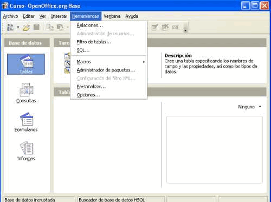Select the Tablas icon in the database pane
Image resolution: width=271 pixels, height=202 pixels.
point(26,64)
